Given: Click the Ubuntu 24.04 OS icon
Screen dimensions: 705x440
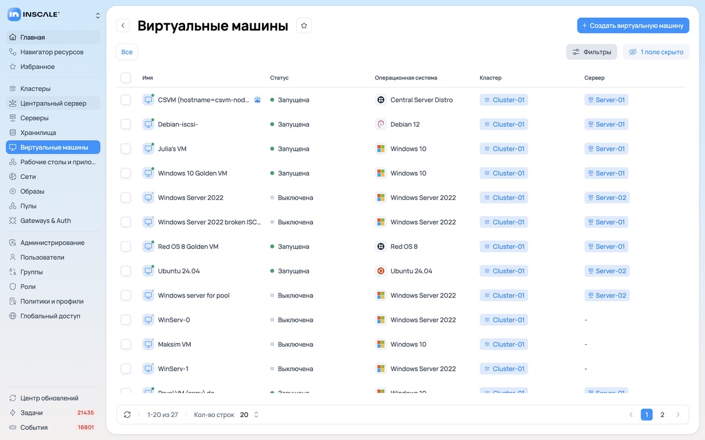Looking at the screenshot, I should coord(381,271).
